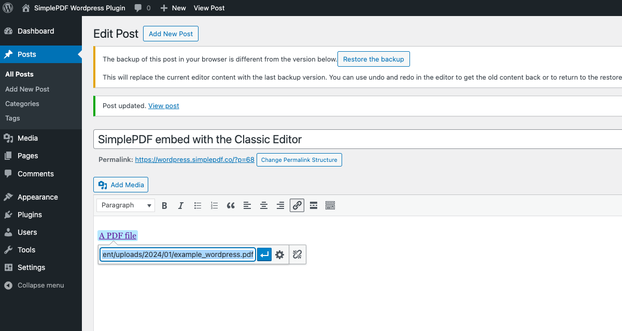Viewport: 622px width, 331px height.
Task: Apply blockquote formatting
Action: click(231, 205)
